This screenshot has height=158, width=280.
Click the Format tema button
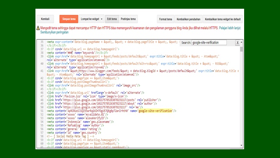(165, 19)
